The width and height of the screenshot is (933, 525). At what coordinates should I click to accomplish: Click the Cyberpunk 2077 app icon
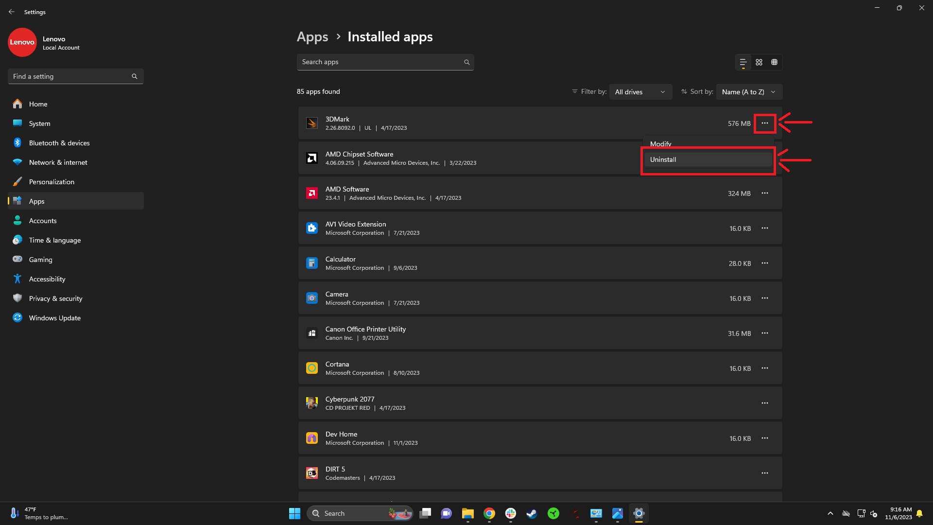click(x=312, y=403)
